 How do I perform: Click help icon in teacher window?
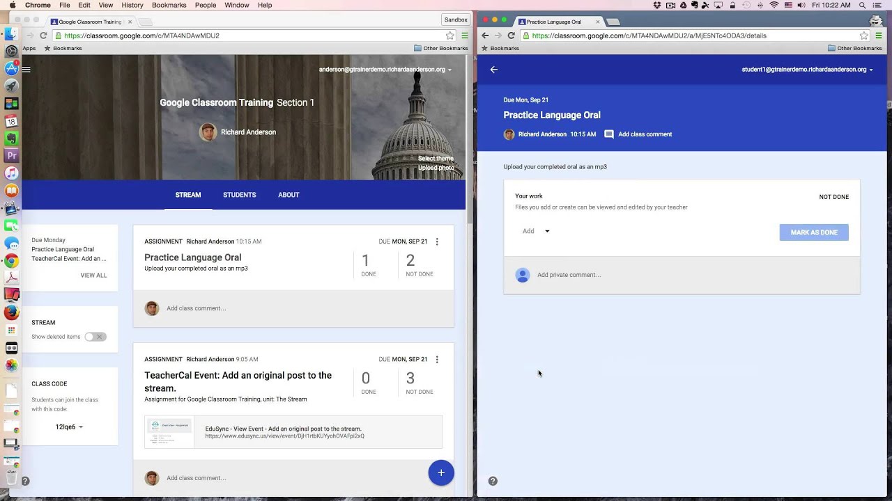[x=25, y=481]
